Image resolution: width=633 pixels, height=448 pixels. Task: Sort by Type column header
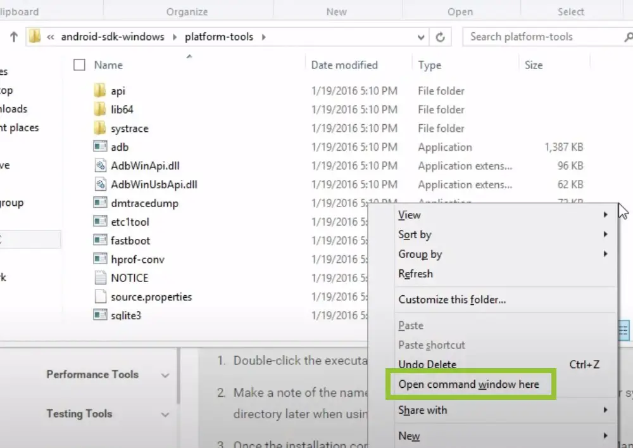430,65
